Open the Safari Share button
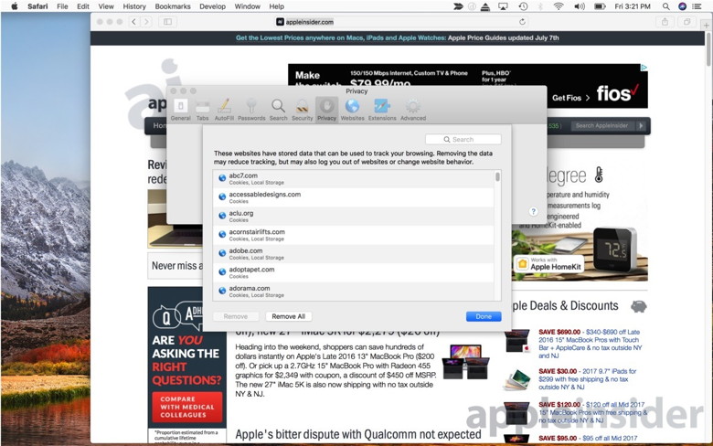 click(665, 21)
